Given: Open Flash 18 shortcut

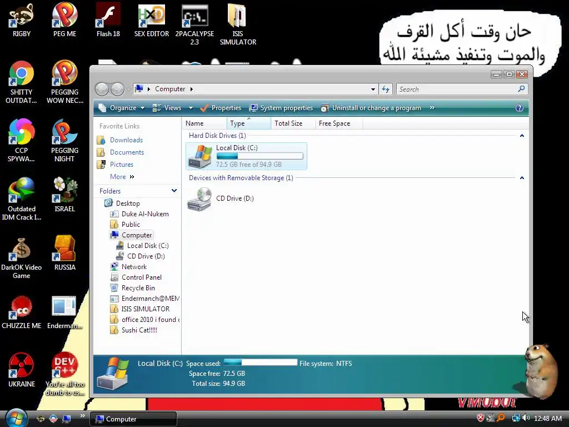Looking at the screenshot, I should [x=108, y=20].
